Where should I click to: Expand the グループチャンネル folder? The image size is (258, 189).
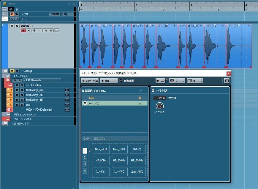[8, 119]
